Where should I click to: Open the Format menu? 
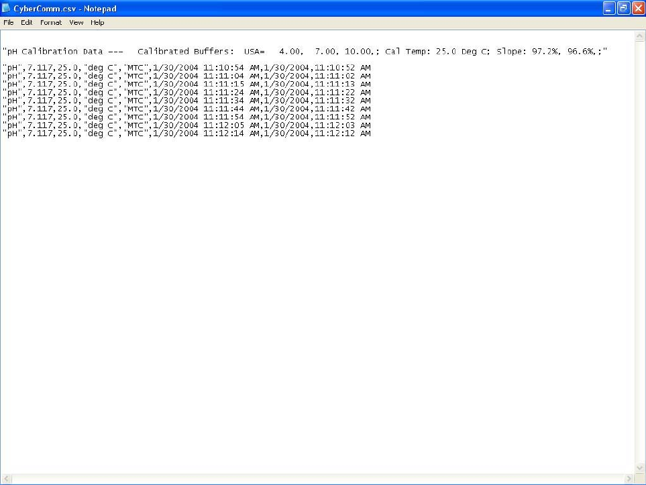51,23
